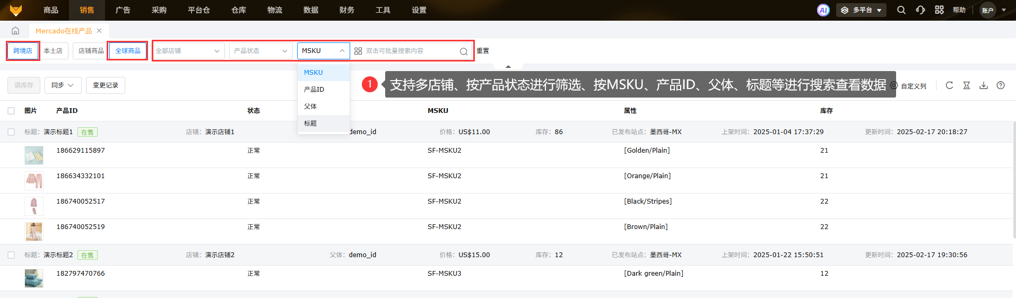
Task: Open the apps grid icon in top bar
Action: pyautogui.click(x=939, y=10)
